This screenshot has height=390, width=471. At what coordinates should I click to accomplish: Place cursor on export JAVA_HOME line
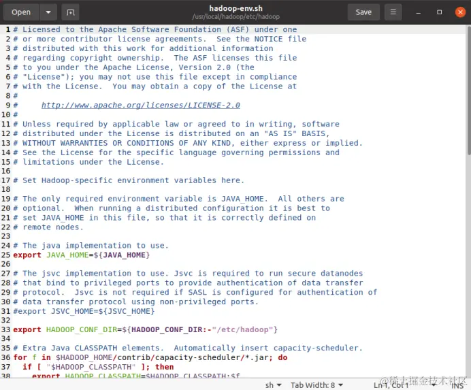coord(82,255)
